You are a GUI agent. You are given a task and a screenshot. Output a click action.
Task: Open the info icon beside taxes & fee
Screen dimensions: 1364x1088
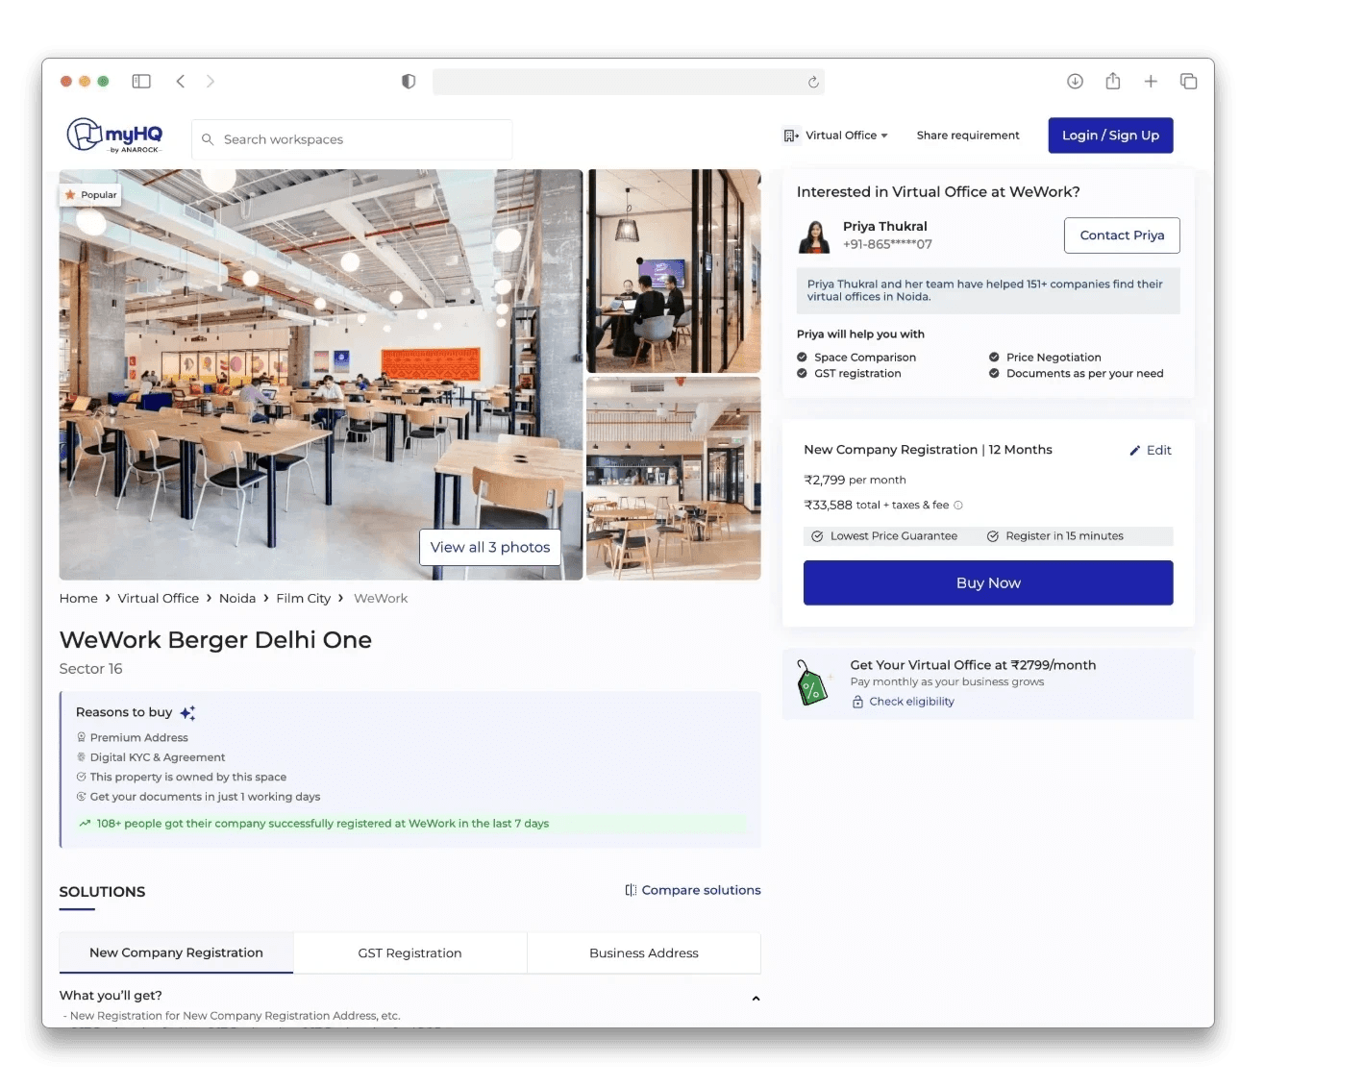tap(957, 506)
